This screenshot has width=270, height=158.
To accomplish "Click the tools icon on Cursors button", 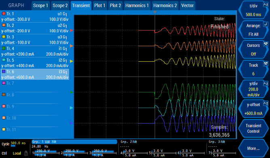I will (x=266, y=44).
